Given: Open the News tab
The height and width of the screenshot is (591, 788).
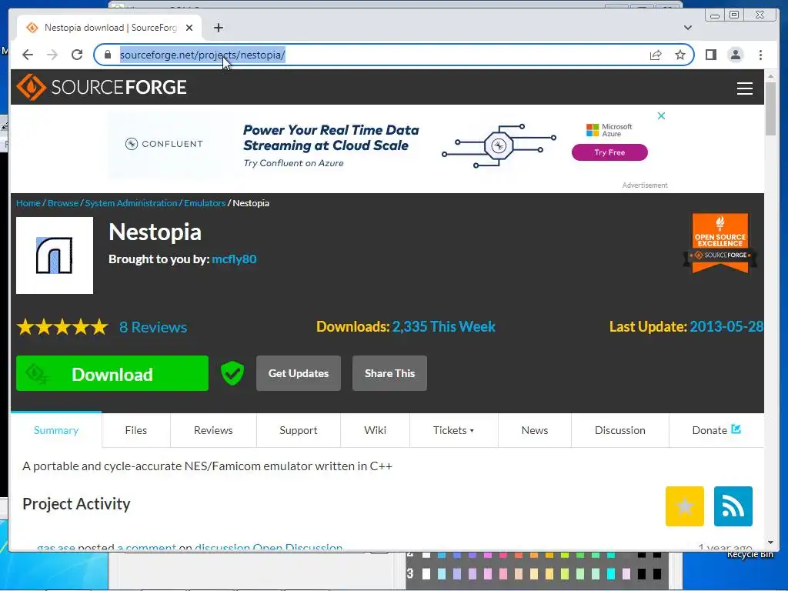Looking at the screenshot, I should pyautogui.click(x=534, y=430).
